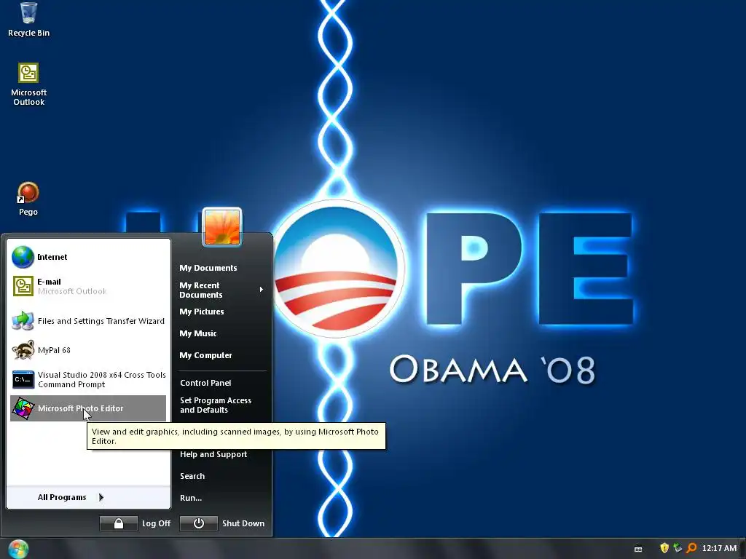Click the user account flower picture

[222, 227]
